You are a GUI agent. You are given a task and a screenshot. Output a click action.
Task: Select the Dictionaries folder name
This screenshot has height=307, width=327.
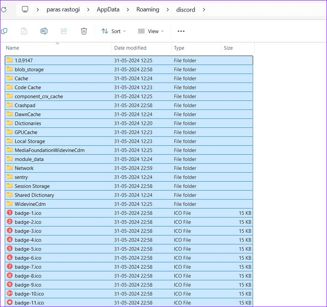pos(28,123)
